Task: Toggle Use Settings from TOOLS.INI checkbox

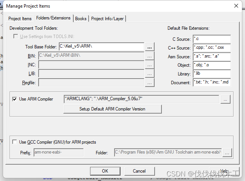Action: tap(16, 37)
